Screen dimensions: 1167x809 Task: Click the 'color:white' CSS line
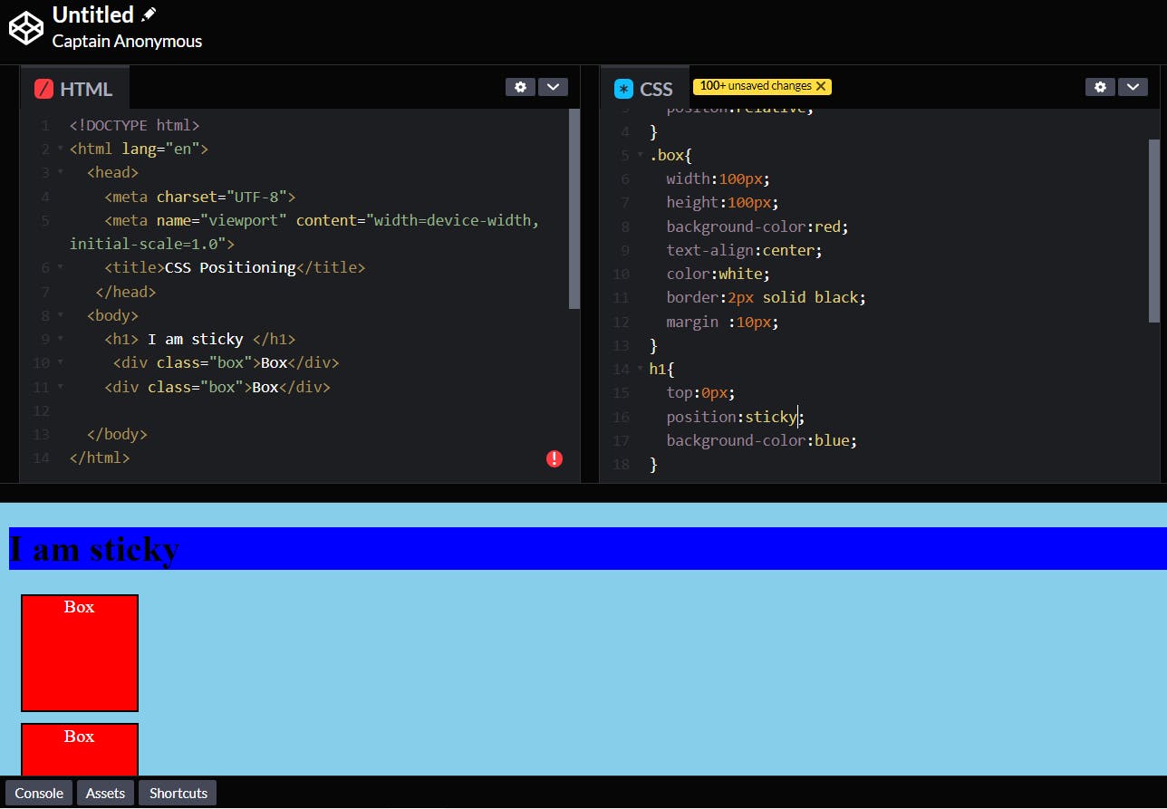click(x=718, y=274)
